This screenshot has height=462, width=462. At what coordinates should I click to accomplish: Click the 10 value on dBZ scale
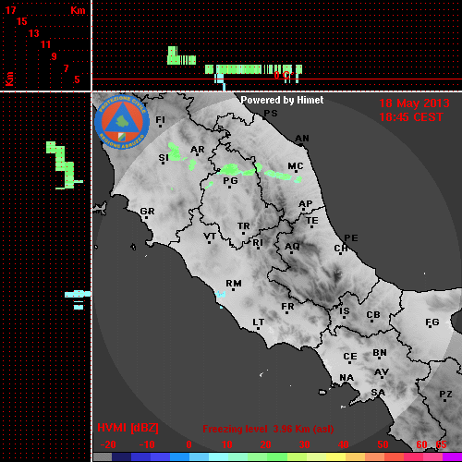click(x=226, y=444)
